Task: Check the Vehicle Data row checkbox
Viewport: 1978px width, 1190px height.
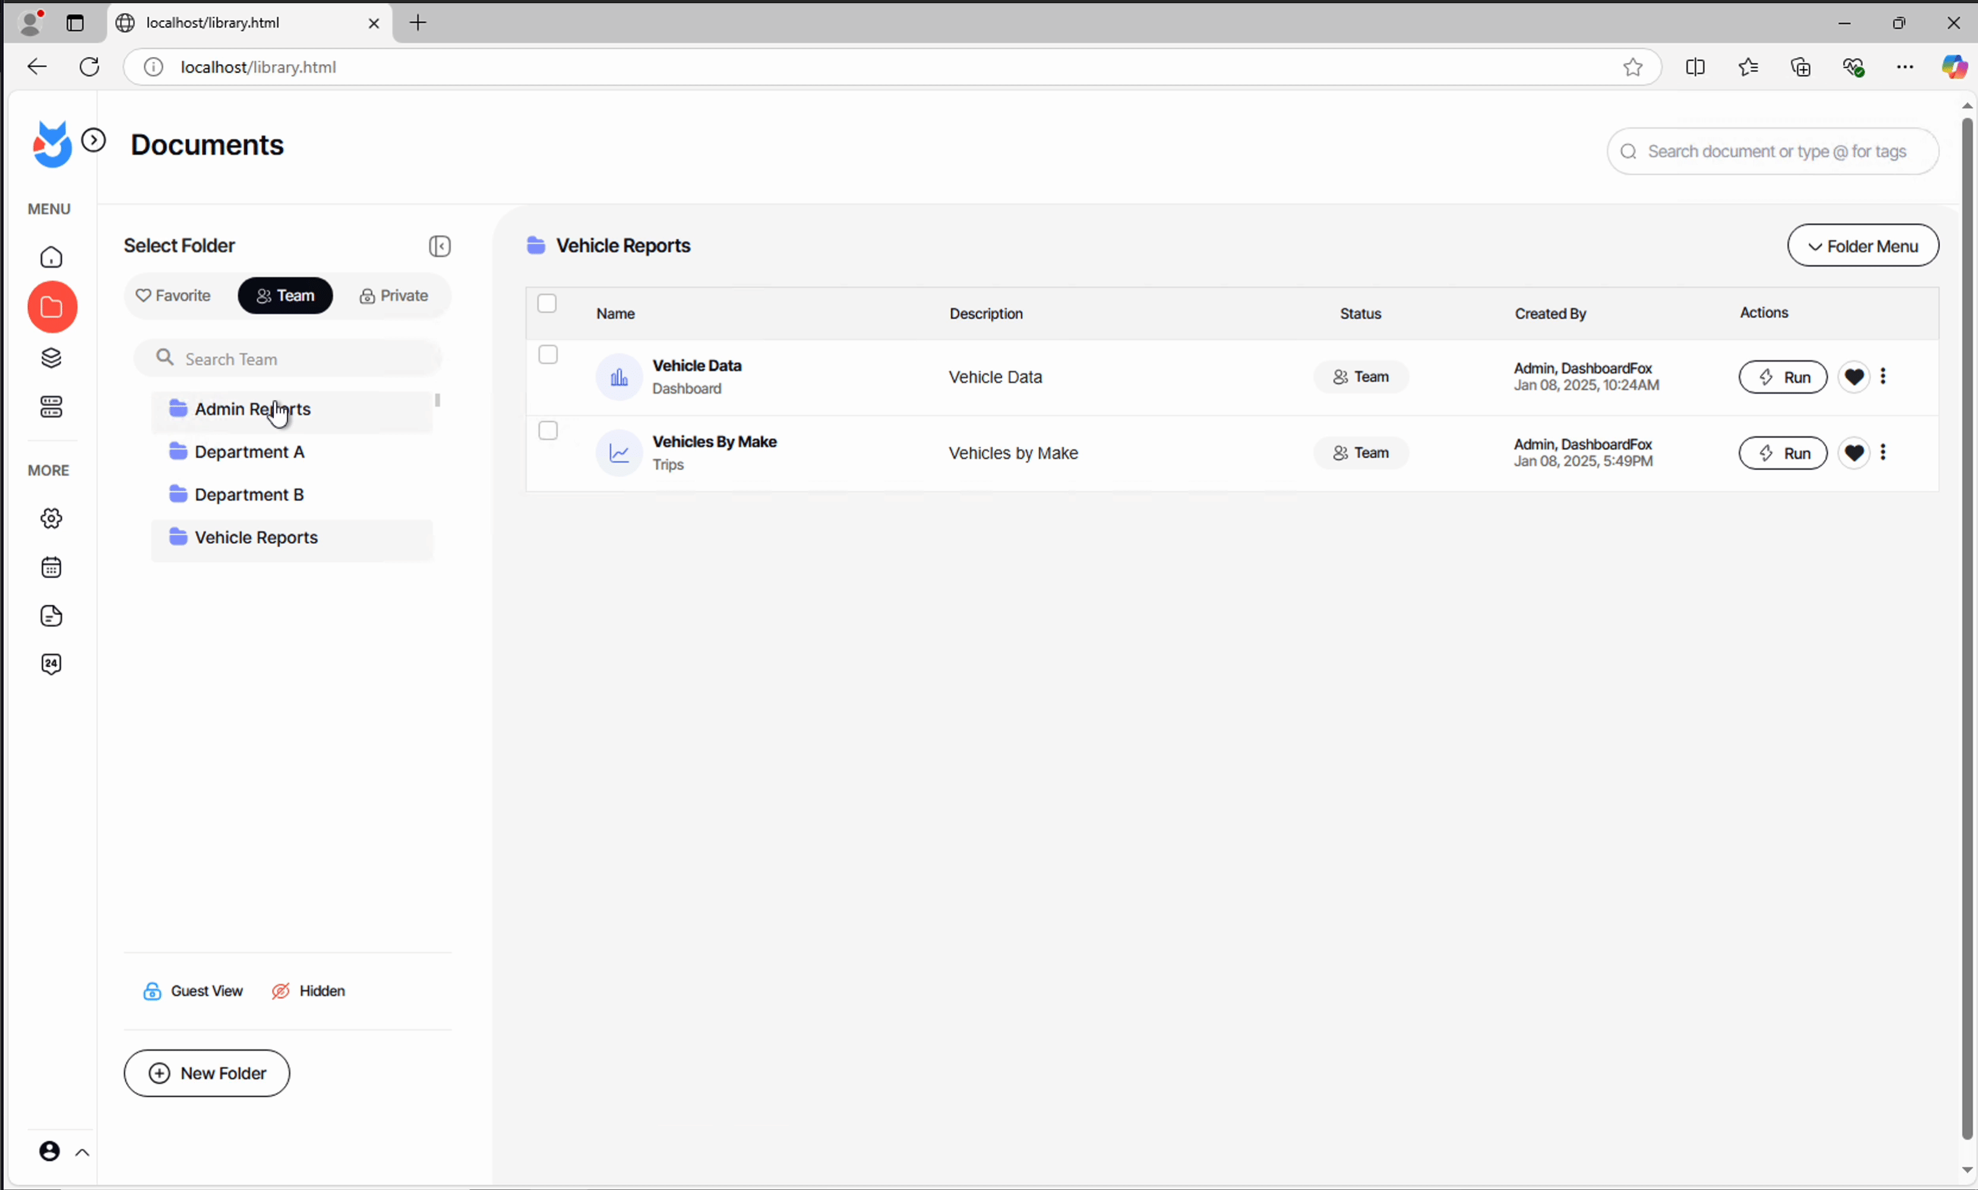Action: point(548,355)
